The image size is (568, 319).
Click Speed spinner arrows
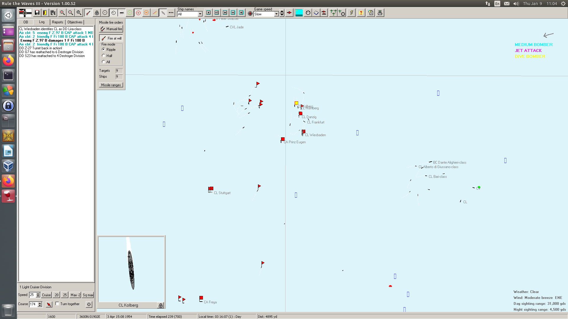pos(38,295)
